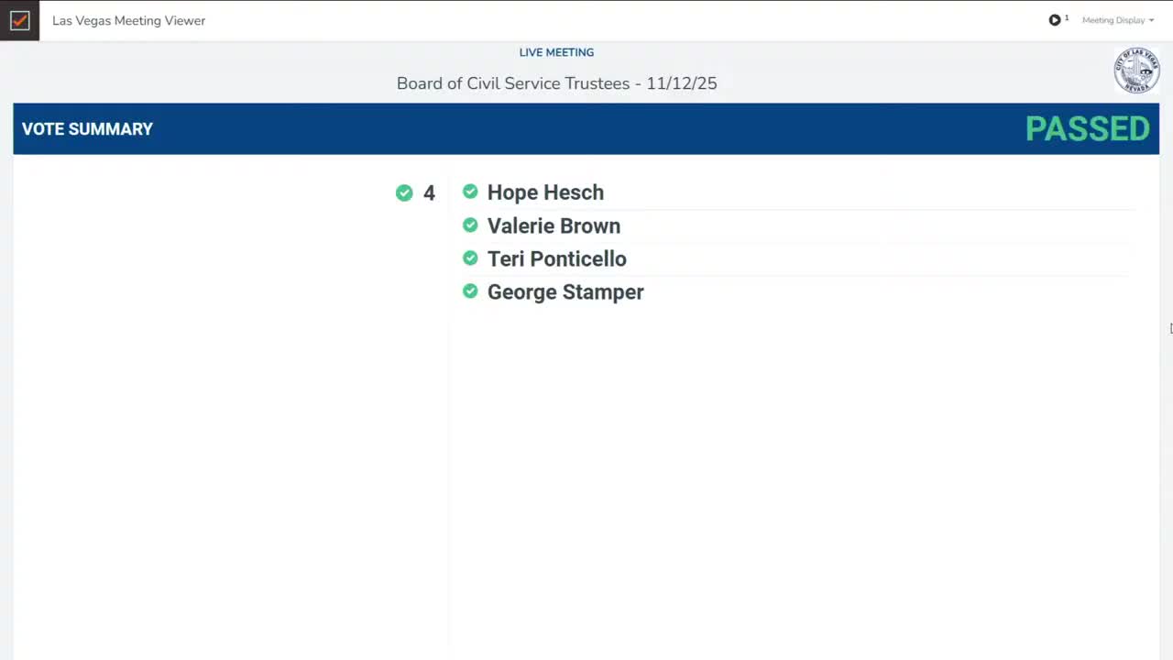Viewport: 1173px width, 660px height.
Task: Click the green check icon beside Hope Hesch
Action: [470, 192]
